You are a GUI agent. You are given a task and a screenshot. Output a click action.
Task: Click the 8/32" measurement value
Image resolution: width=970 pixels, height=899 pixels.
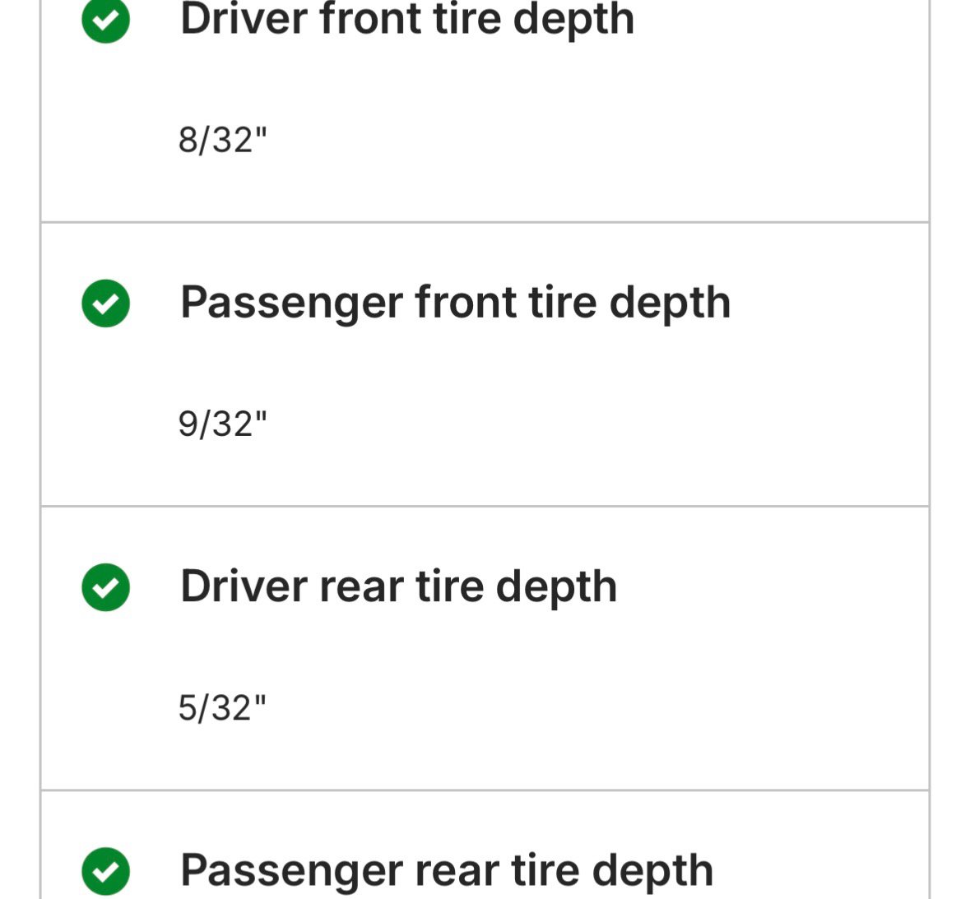[223, 140]
